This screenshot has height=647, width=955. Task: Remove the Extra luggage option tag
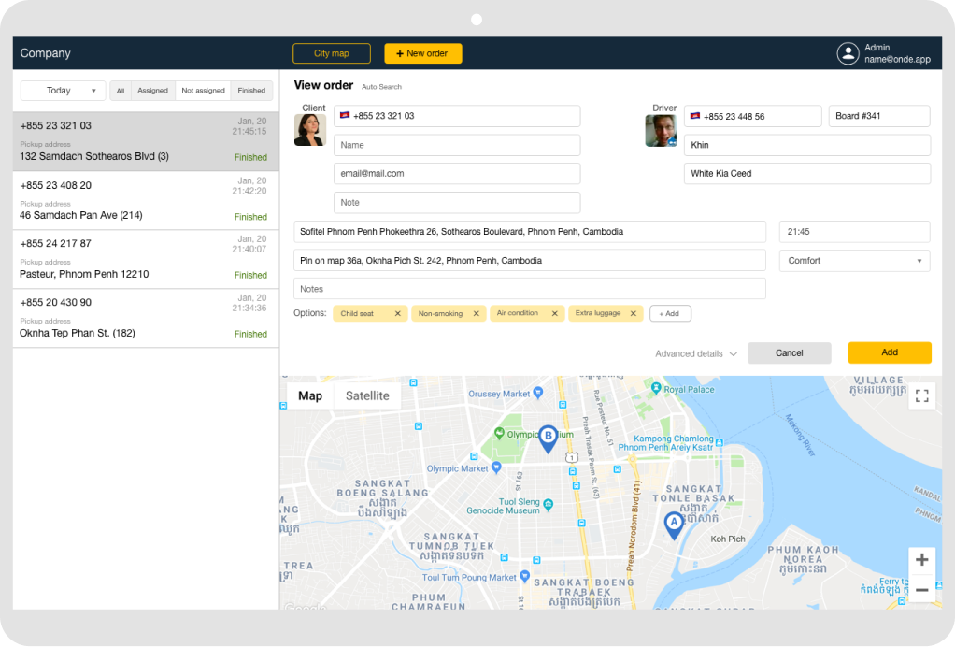[633, 314]
